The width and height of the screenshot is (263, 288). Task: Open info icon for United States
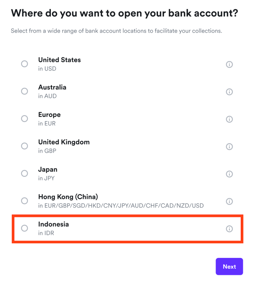229,65
